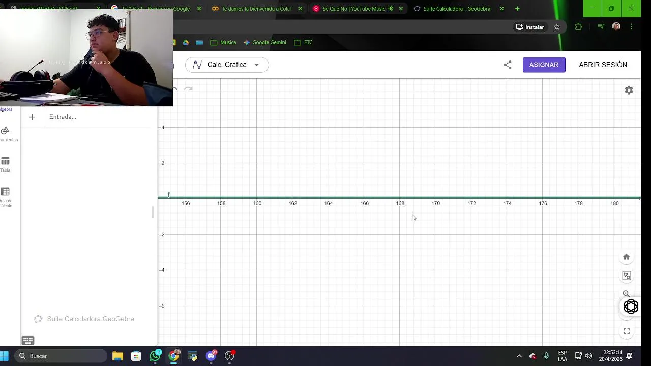The image size is (651, 366).
Task: Open the virtual keyboard icon
Action: 28,340
